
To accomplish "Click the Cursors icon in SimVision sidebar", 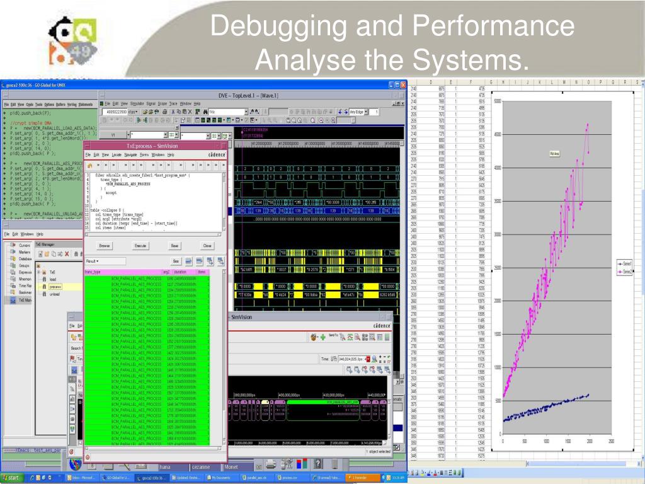I will point(13,245).
